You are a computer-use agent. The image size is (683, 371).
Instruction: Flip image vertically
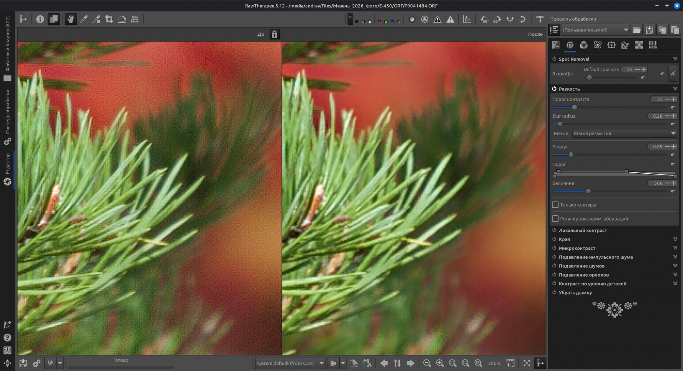point(522,19)
